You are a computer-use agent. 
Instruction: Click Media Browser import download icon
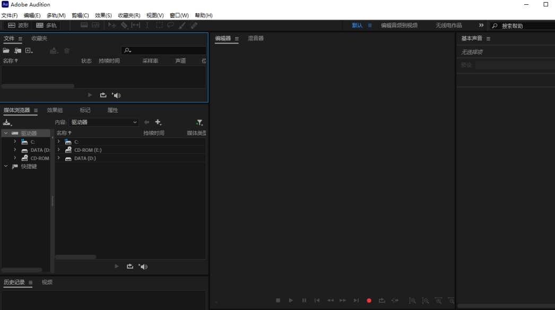7,123
